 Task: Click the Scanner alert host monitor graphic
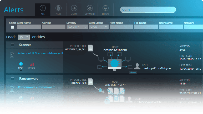click(114, 63)
